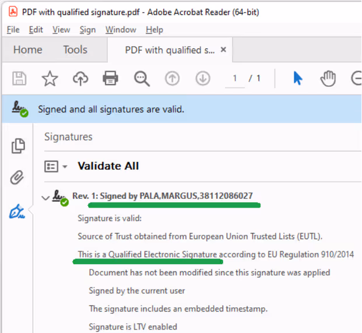The image size is (362, 333).
Task: Open the Attachments paperclip panel
Action: pyautogui.click(x=17, y=177)
